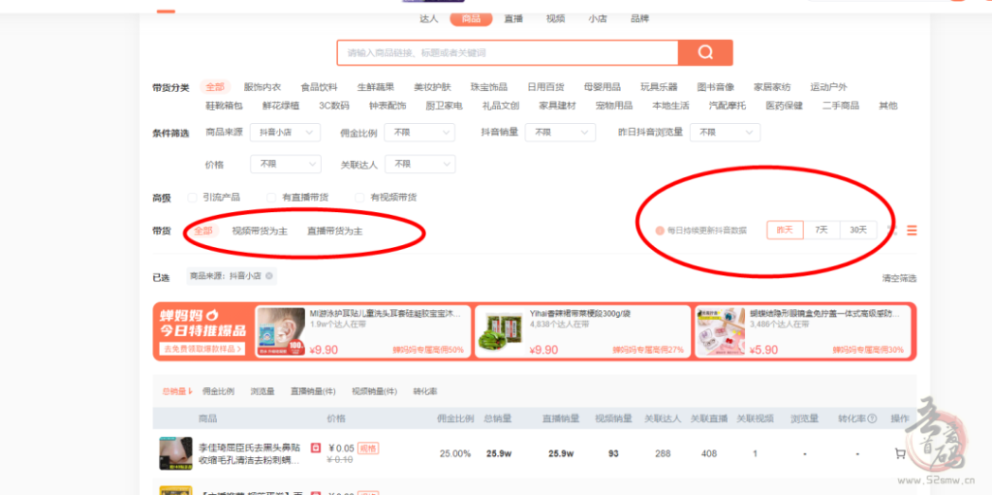Sort by 直播销量(件) tab
Screen dimensions: 992x495
[313, 391]
